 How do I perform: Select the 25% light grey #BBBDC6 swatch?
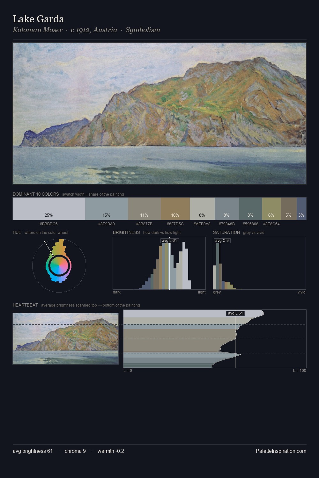49,209
